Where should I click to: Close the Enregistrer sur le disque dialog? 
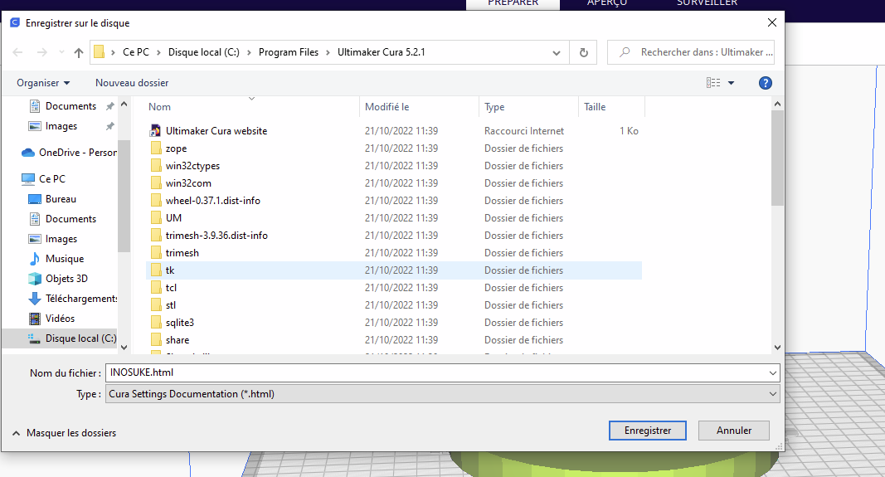771,22
